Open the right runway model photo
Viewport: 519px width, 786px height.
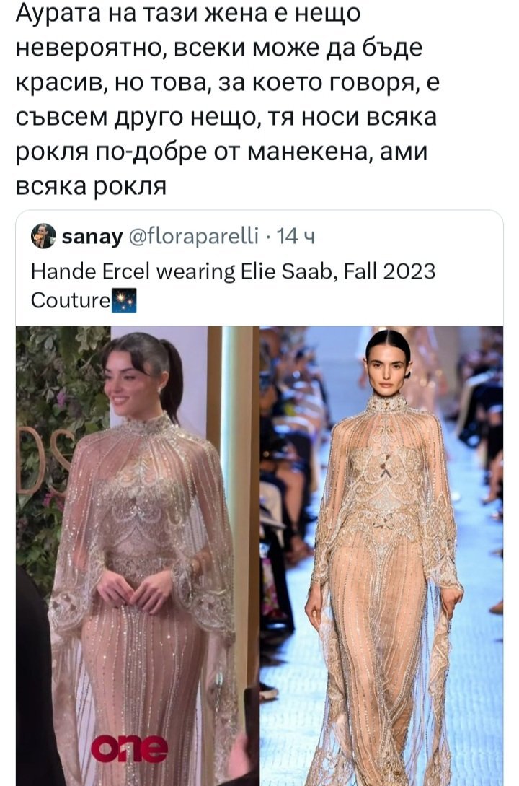[x=381, y=556]
